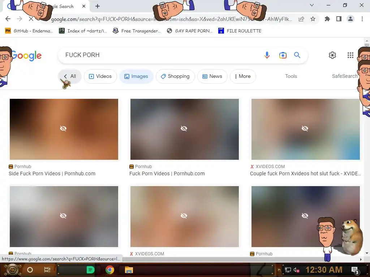Open the Chrome side panel icon
Image resolution: width=370 pixels, height=277 pixels.
pos(339,19)
